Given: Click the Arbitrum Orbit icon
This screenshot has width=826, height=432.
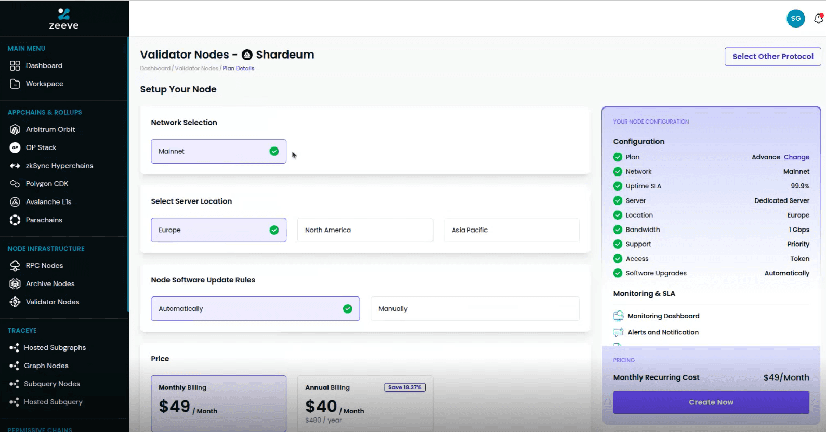Looking at the screenshot, I should point(15,129).
